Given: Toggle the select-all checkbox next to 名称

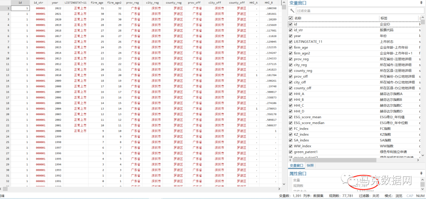Looking at the screenshot, I should (290, 18).
